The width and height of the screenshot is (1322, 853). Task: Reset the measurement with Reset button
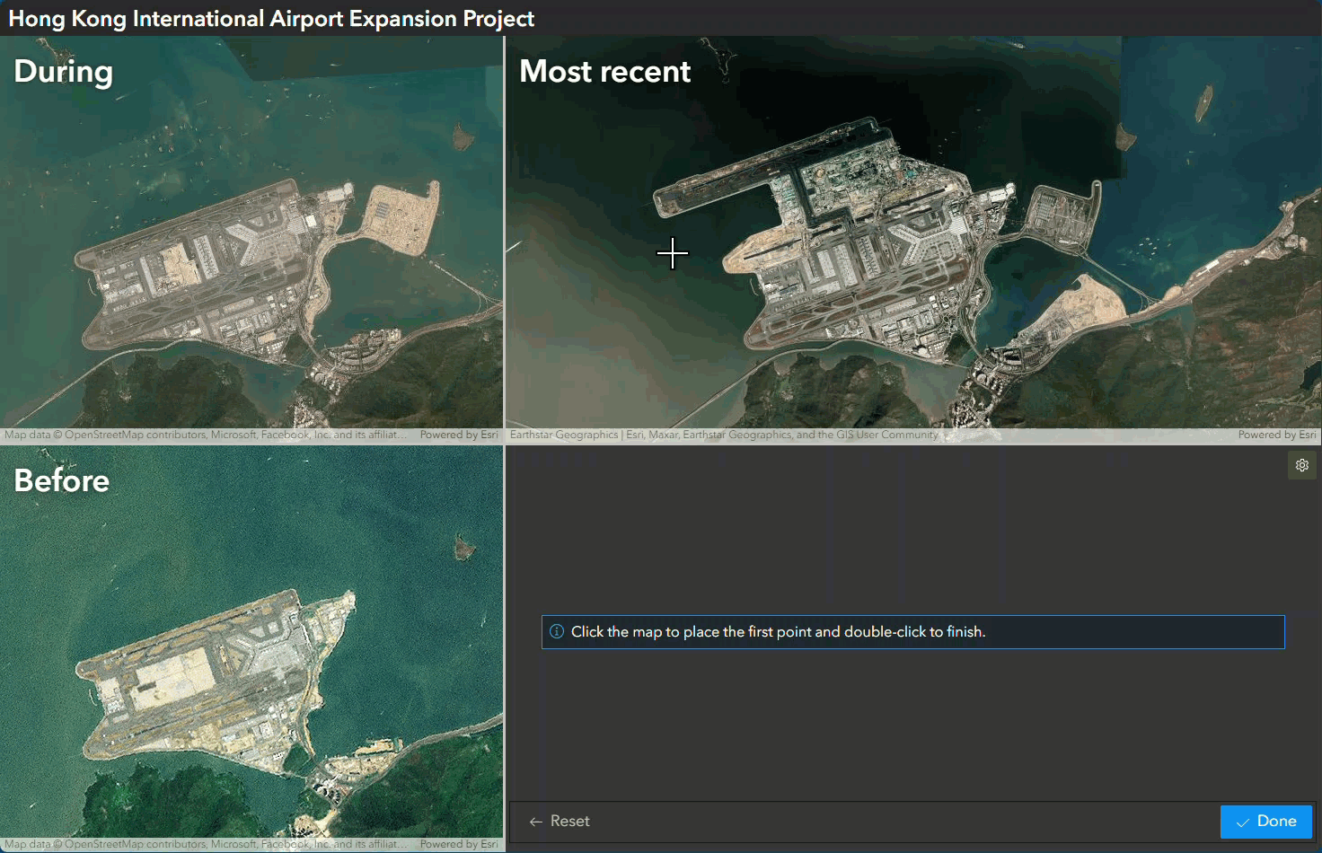(x=560, y=822)
